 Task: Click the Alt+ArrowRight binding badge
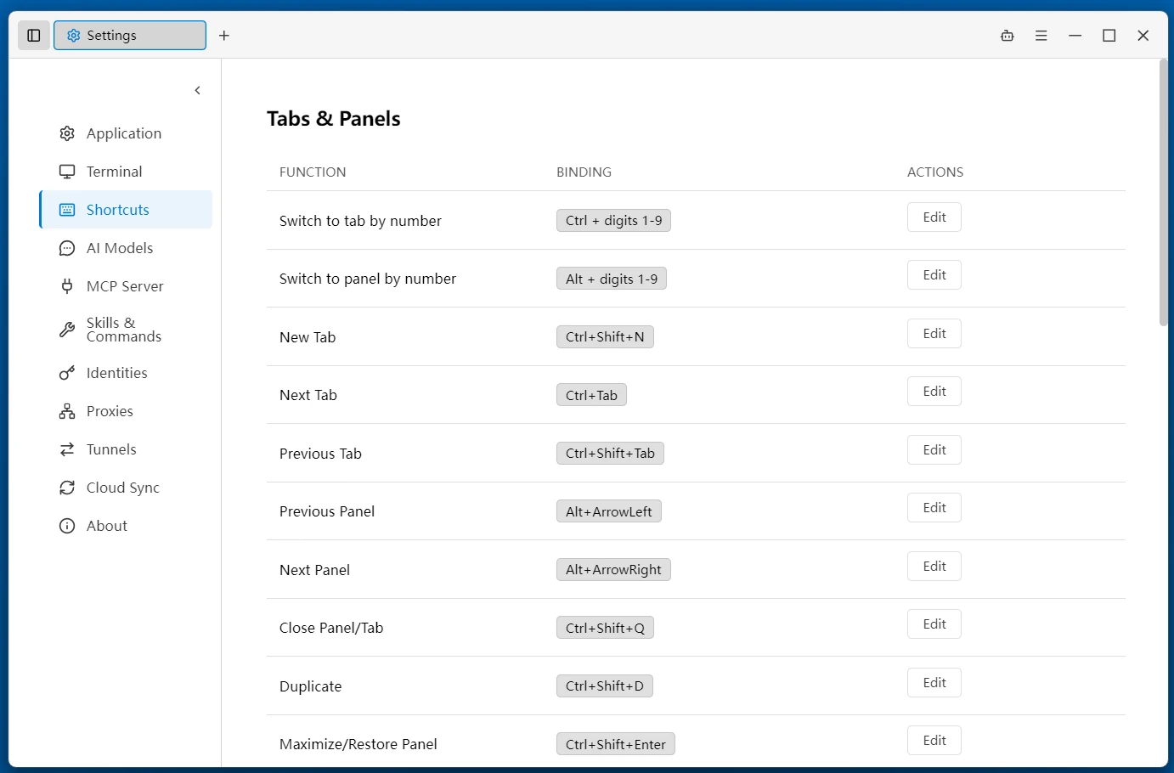613,570
